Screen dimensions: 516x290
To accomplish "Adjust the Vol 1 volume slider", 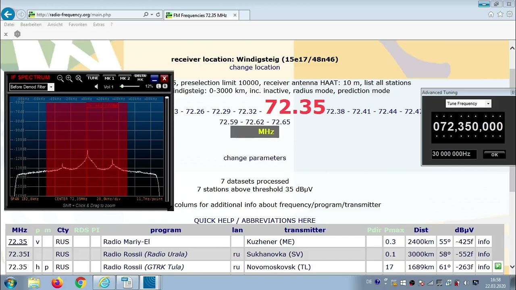I will [x=130, y=87].
